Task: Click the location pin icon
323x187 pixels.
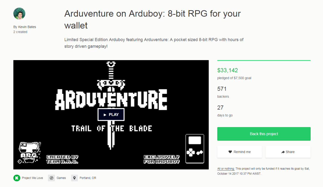Action: pos(75,178)
